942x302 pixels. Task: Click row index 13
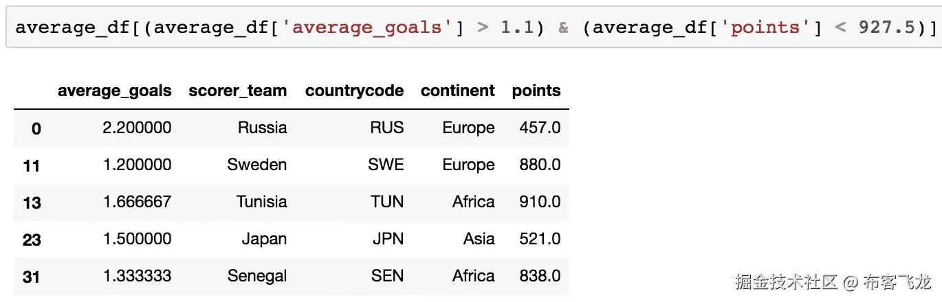point(32,202)
